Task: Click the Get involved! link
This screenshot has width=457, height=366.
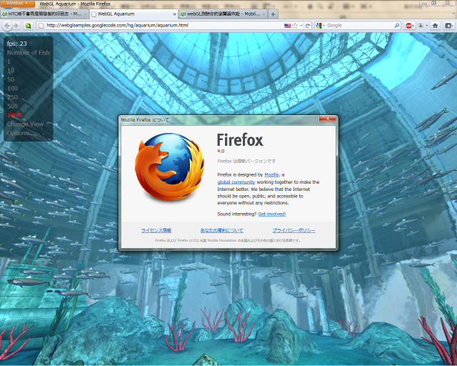Action: click(272, 214)
